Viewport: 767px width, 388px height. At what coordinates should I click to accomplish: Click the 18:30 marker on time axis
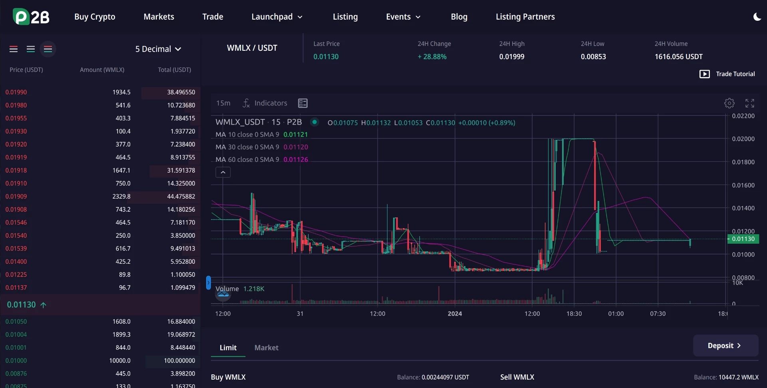[x=574, y=314]
